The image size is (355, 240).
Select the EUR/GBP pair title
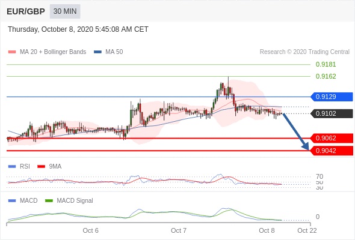click(26, 11)
